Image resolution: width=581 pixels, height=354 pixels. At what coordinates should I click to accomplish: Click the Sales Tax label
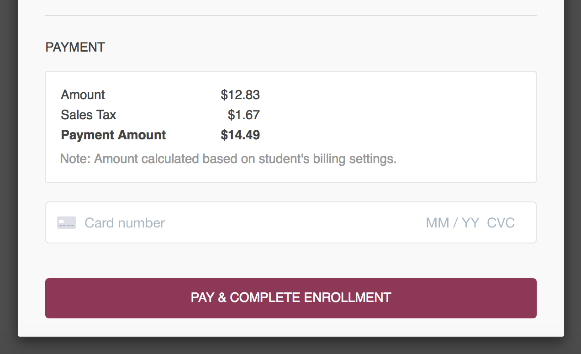pos(89,115)
